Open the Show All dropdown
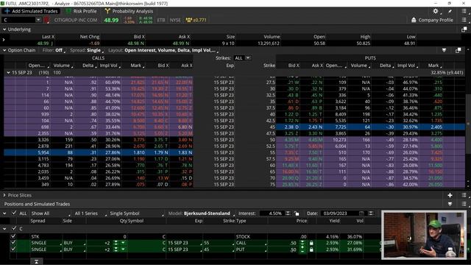The width and height of the screenshot is (471, 265). 51,213
